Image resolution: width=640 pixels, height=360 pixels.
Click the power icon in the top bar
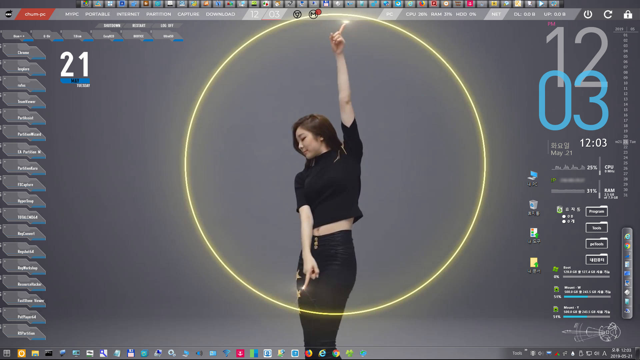pos(588,14)
